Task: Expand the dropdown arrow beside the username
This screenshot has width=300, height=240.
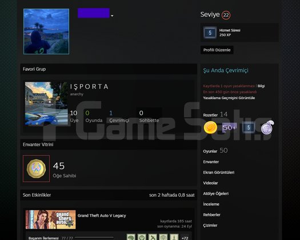Action: 112,15
